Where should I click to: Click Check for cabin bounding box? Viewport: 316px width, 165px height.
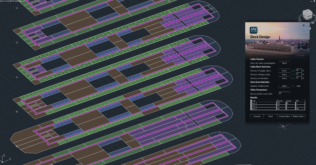click(284, 63)
